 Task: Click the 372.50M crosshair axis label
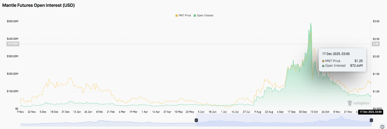point(13,44)
